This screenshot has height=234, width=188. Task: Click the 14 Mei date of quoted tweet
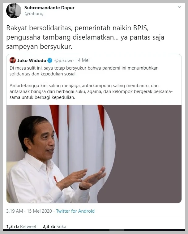[83, 60]
